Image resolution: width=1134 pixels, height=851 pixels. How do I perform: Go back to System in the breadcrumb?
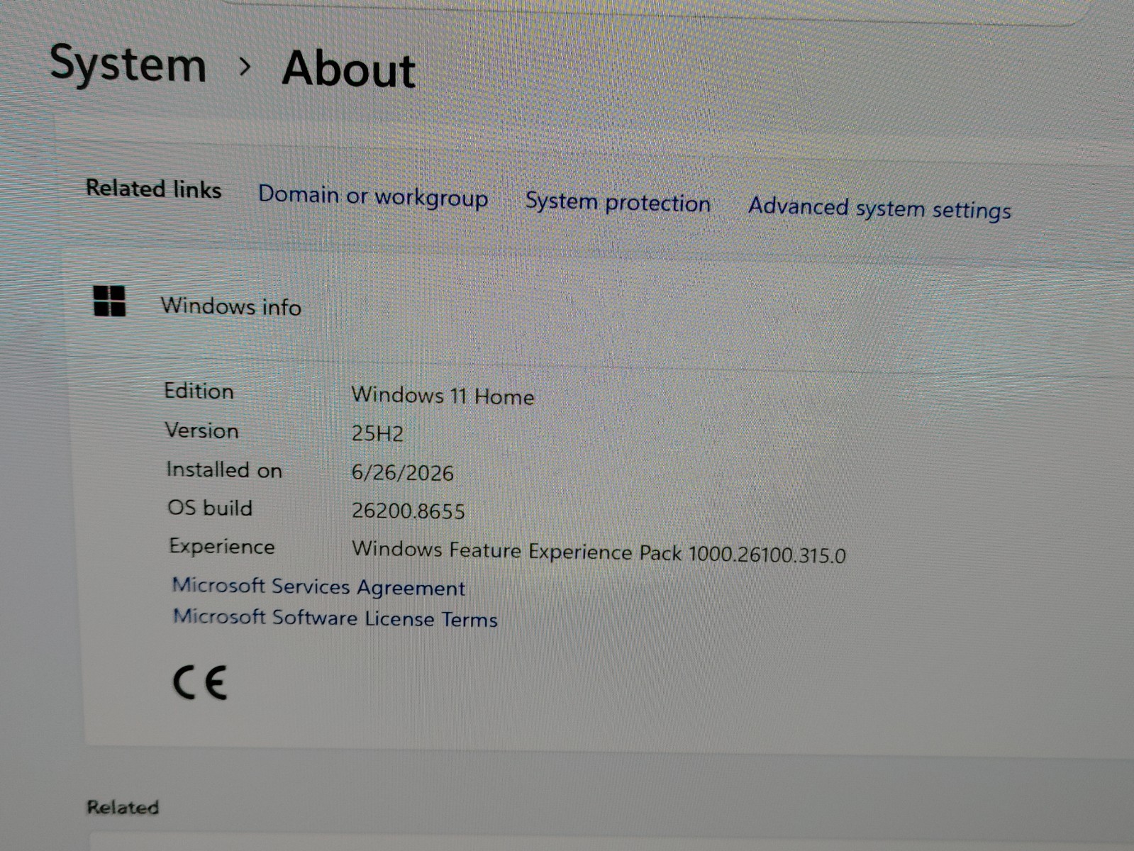click(128, 64)
